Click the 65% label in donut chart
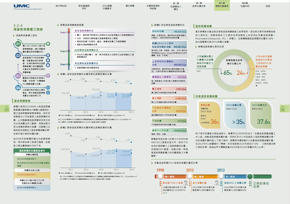290x204 pixels. click(x=227, y=73)
